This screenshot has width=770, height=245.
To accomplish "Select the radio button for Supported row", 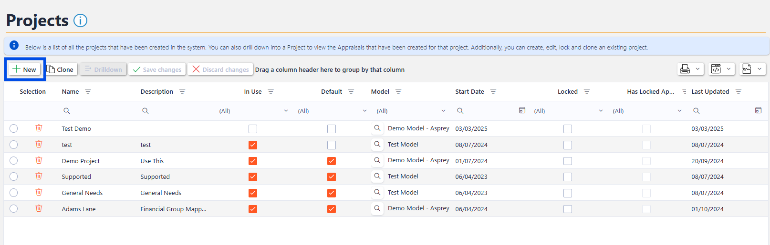I will click(x=14, y=176).
